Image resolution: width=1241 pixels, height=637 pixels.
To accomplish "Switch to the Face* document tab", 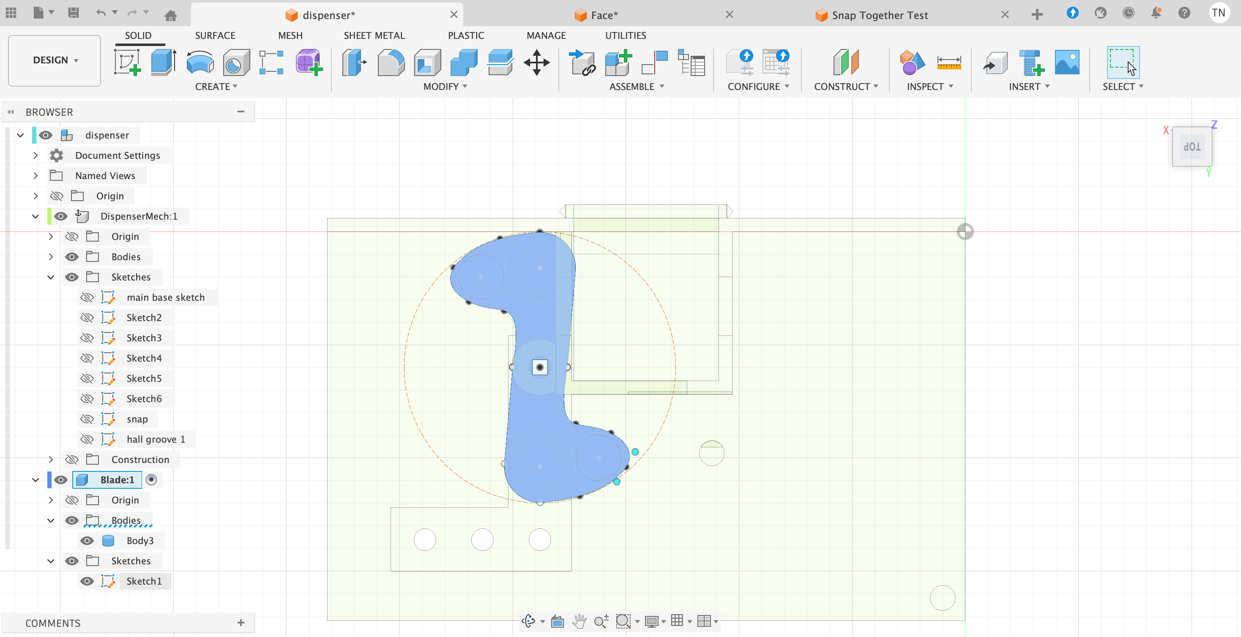I will [x=604, y=15].
